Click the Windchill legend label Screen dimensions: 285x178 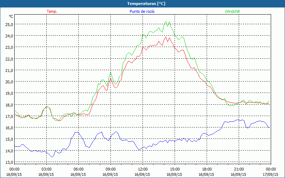(x=232, y=11)
